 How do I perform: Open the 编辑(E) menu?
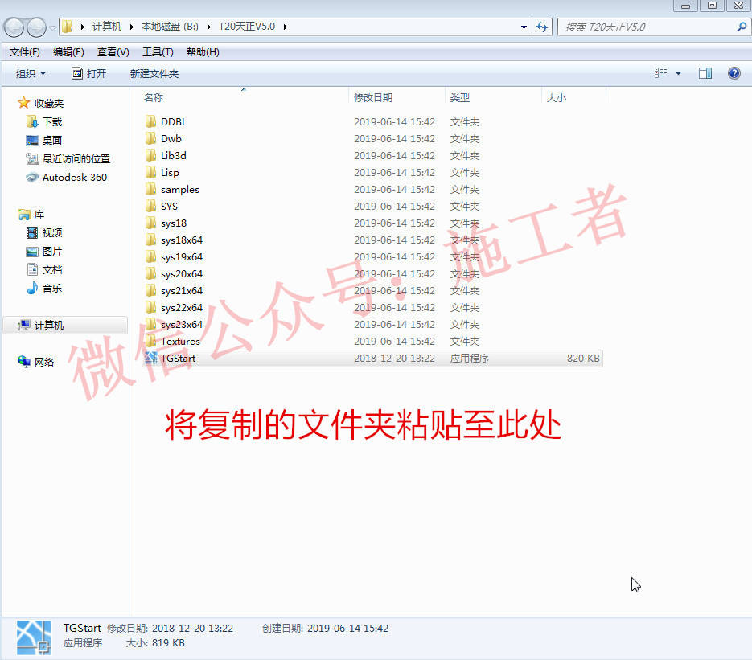click(x=68, y=51)
